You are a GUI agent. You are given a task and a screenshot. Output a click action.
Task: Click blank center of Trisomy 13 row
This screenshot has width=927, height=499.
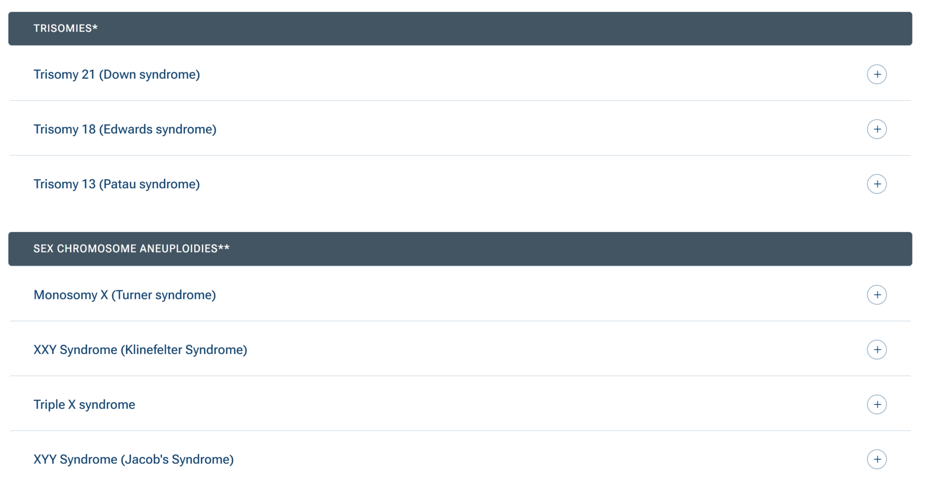click(498, 184)
